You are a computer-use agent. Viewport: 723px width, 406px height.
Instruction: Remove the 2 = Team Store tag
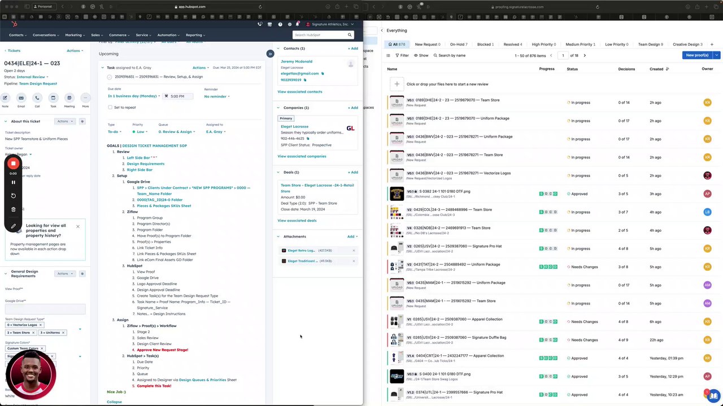pos(33,333)
